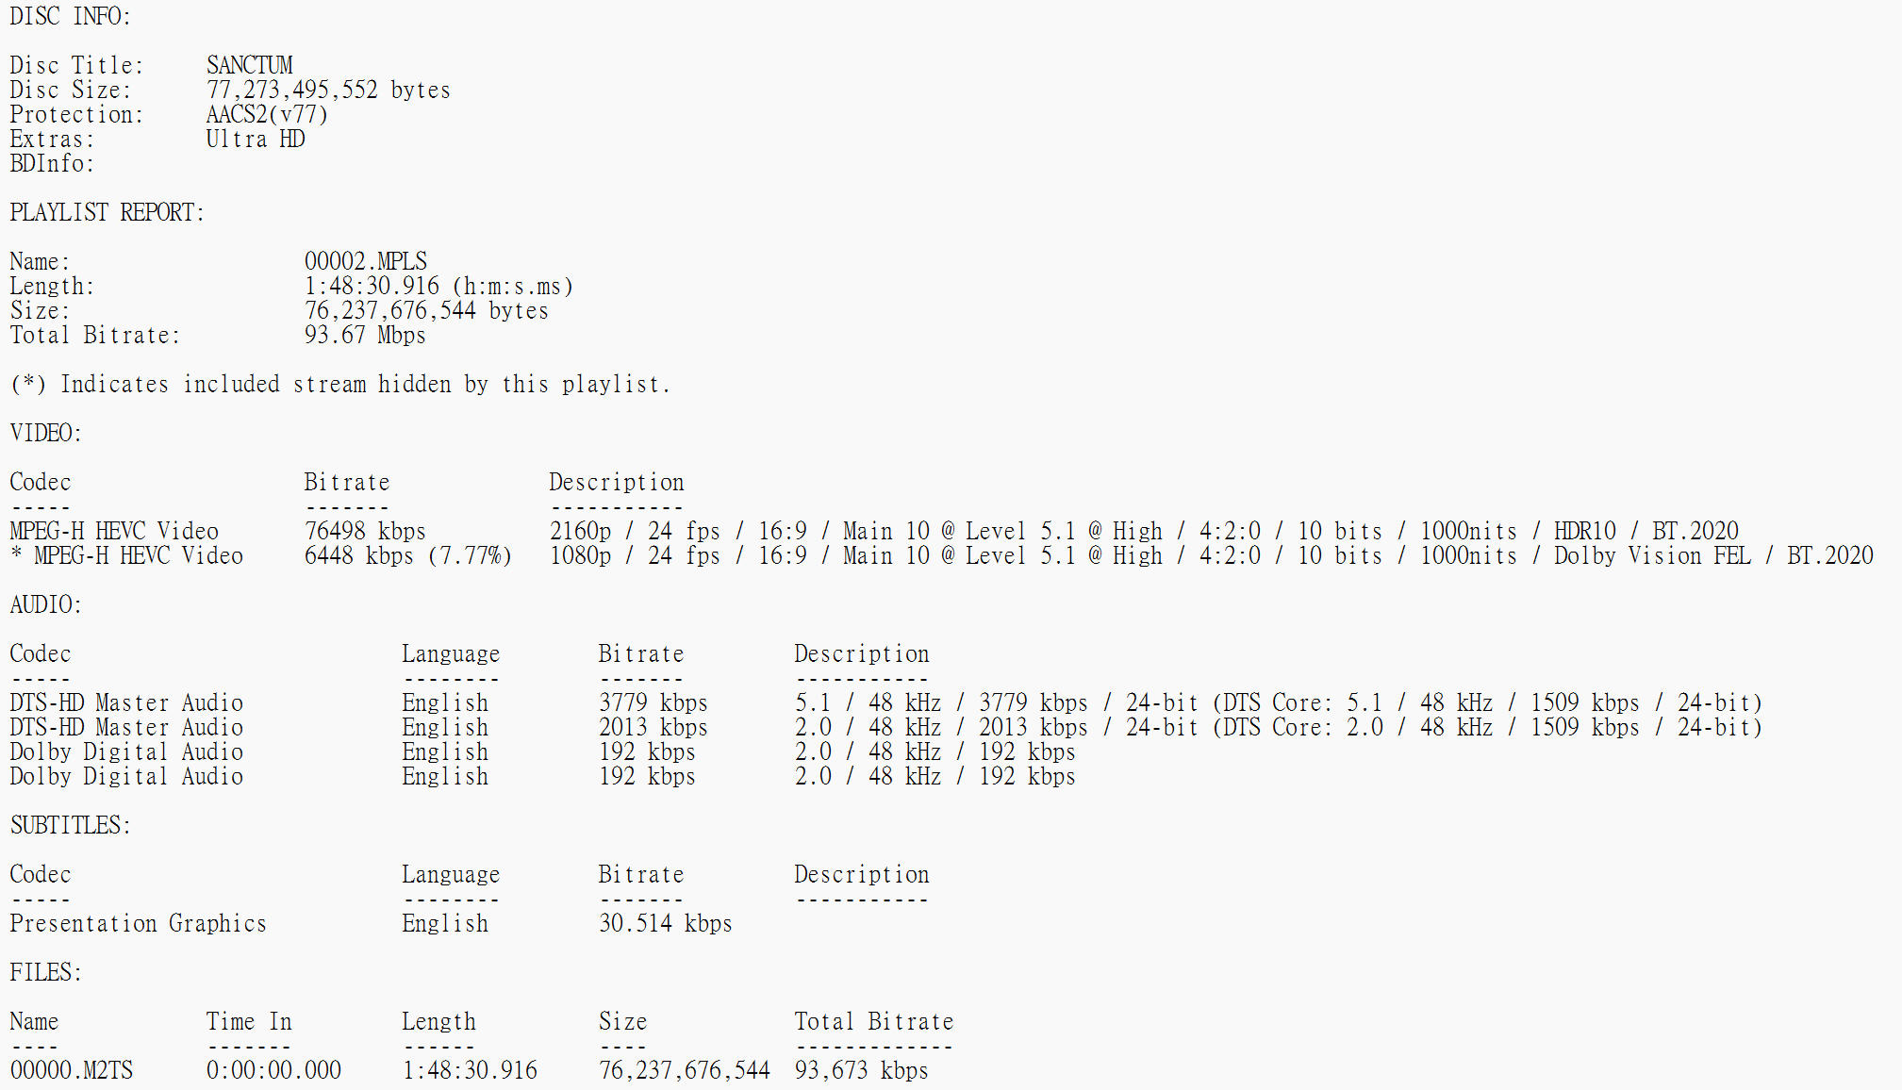The width and height of the screenshot is (1902, 1090).
Task: Click the disc title SANCTUM
Action: pyautogui.click(x=250, y=65)
